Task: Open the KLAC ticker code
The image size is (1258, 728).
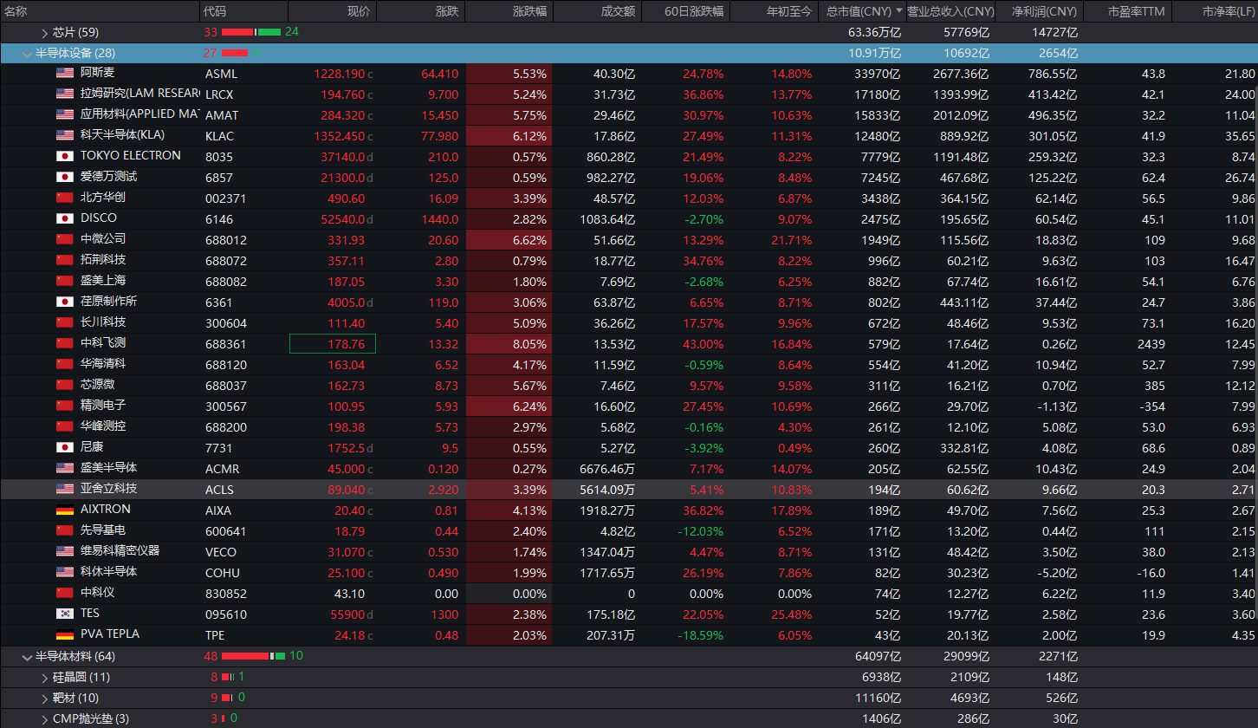Action: coord(219,136)
